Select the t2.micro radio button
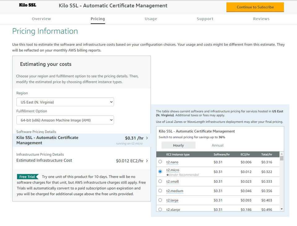This screenshot has height=226, width=297. click(160, 171)
